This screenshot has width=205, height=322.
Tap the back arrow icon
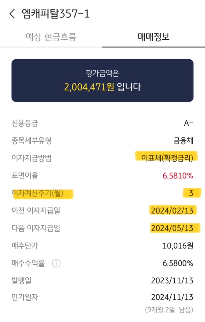[12, 14]
